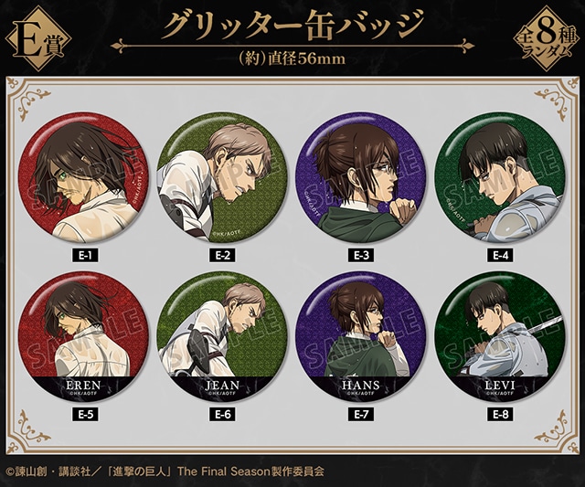Select the badge labeled LEVI
585x487 pixels.
[500, 337]
